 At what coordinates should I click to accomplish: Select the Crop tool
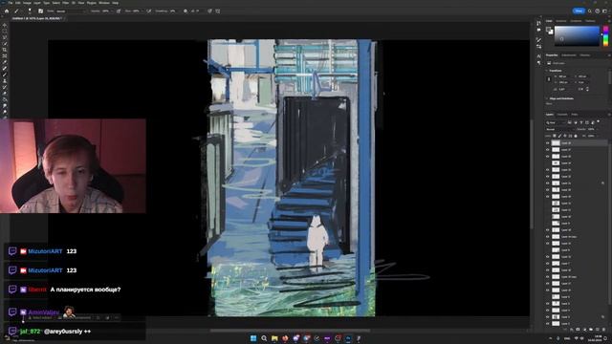pos(5,50)
